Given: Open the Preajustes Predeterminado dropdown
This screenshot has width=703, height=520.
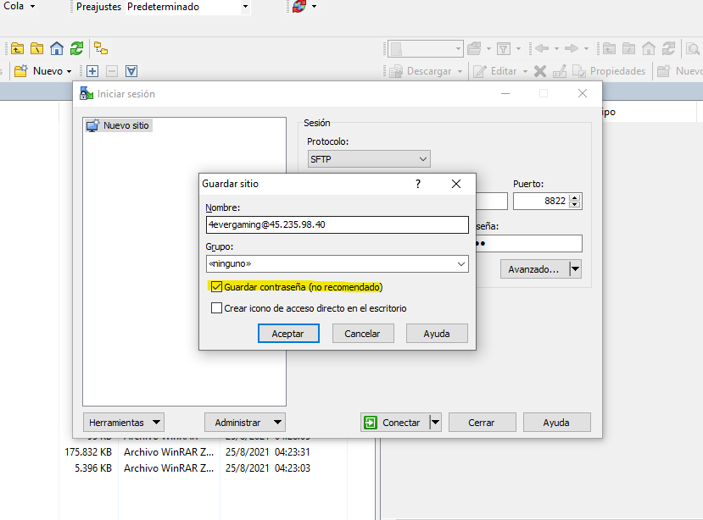Looking at the screenshot, I should [245, 7].
